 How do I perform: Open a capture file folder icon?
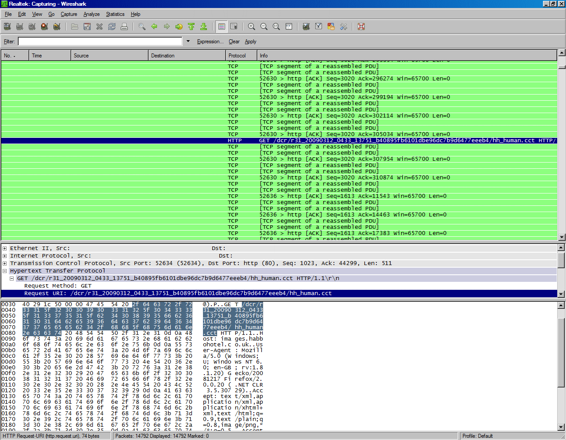75,27
